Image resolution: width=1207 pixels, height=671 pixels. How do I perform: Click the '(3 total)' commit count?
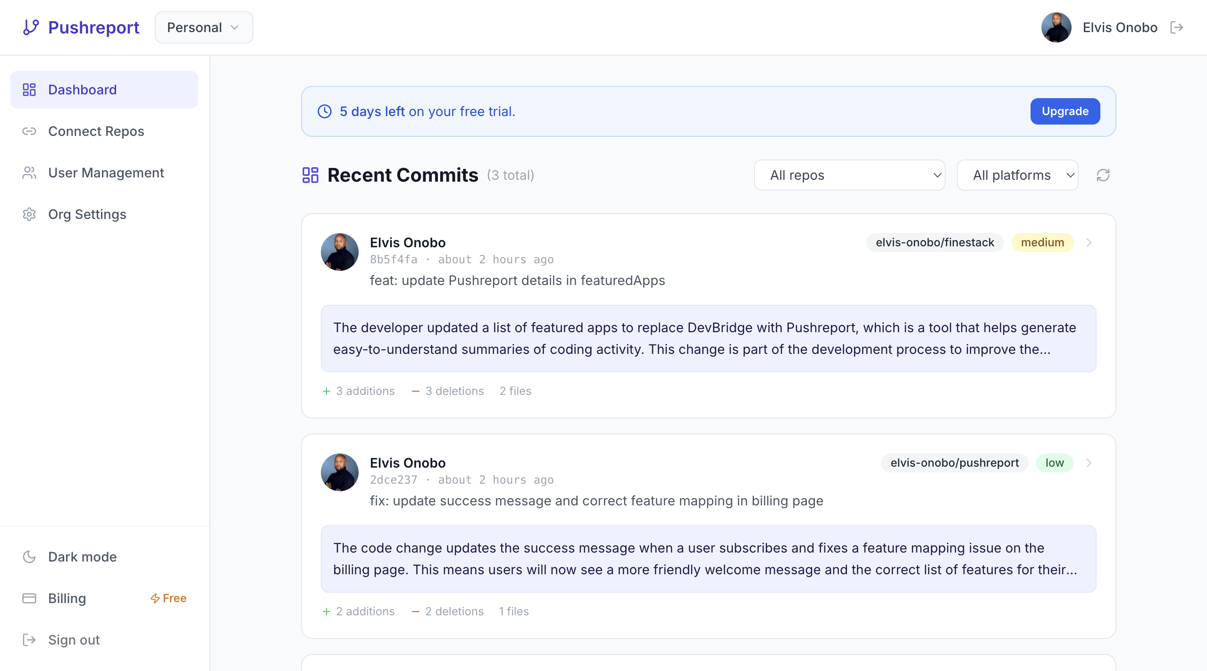pos(511,176)
